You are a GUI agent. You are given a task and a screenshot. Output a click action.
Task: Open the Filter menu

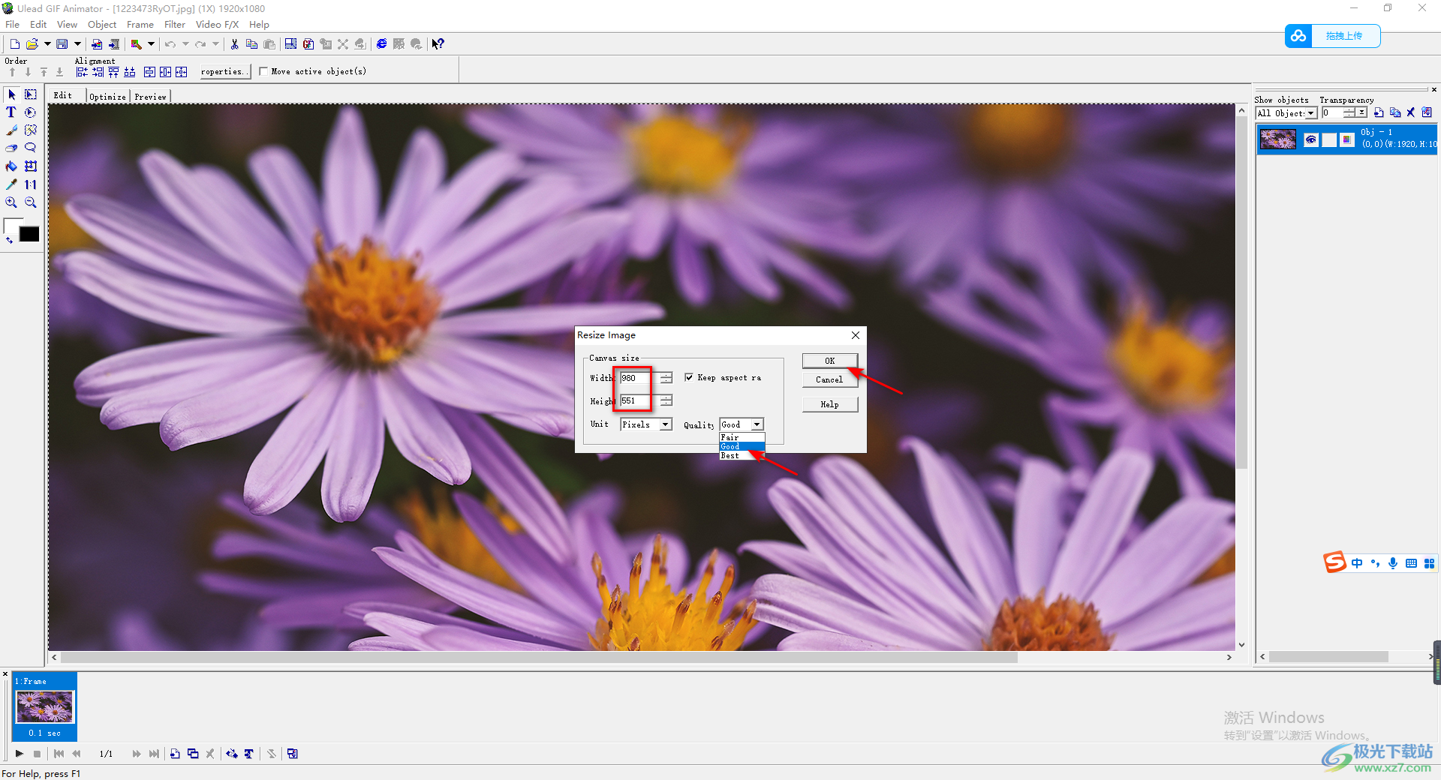[x=174, y=25]
